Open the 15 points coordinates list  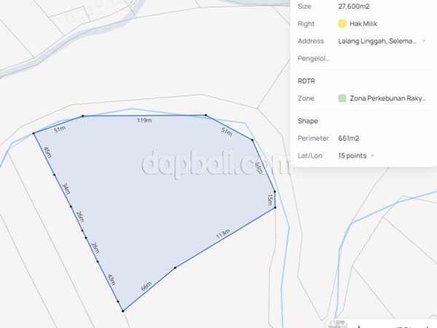[x=353, y=156]
